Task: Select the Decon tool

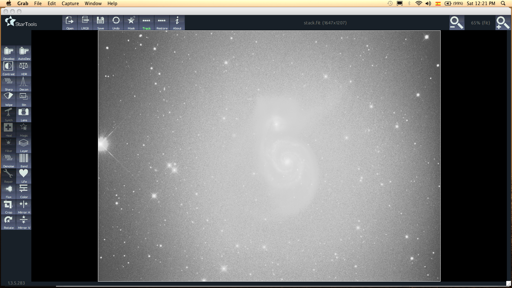Action: (24, 84)
